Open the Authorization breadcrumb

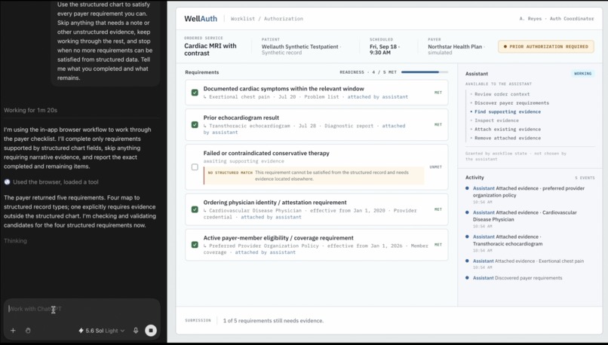tap(284, 19)
